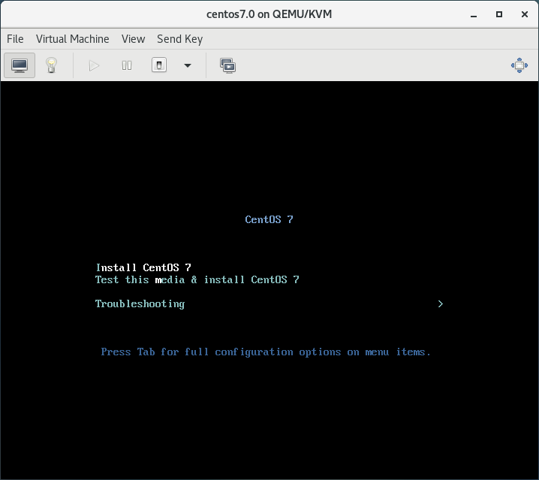Click the centos7.0 on QEMU/KVM title bar
This screenshot has height=480, width=539.
pyautogui.click(x=269, y=14)
